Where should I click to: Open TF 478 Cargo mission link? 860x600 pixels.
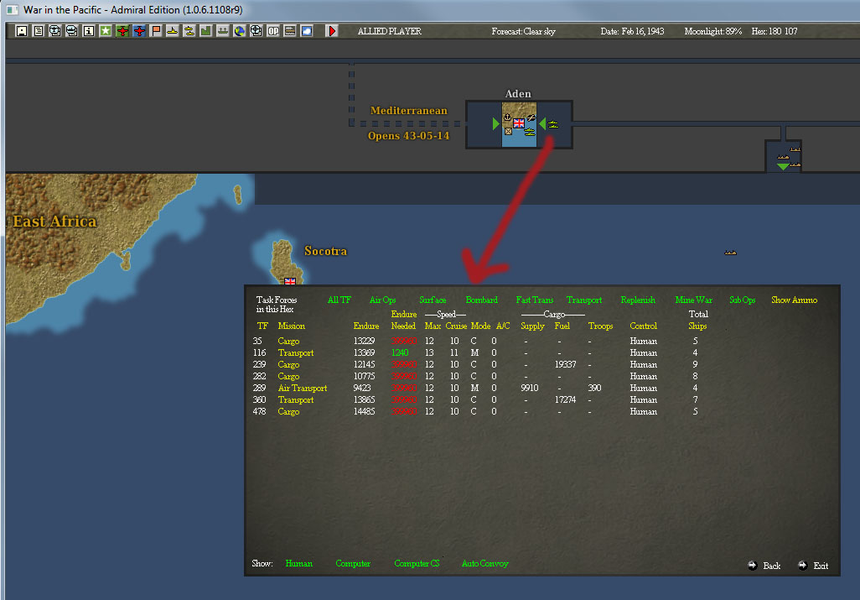[288, 412]
